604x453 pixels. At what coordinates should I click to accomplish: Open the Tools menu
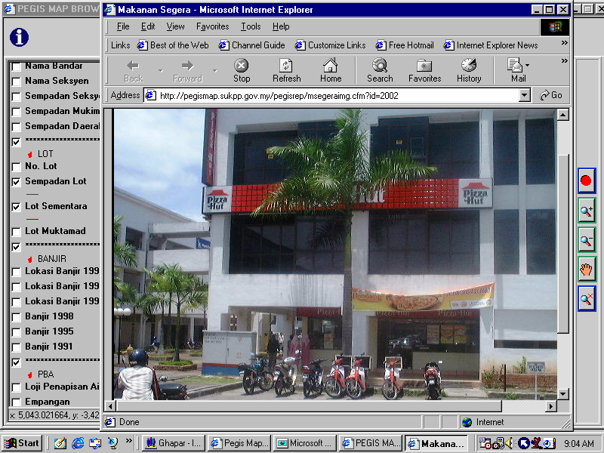[x=251, y=26]
